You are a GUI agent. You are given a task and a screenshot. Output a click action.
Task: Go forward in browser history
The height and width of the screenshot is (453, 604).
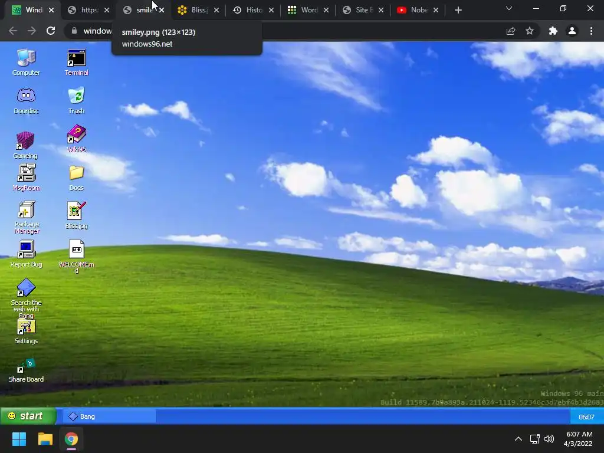point(32,31)
